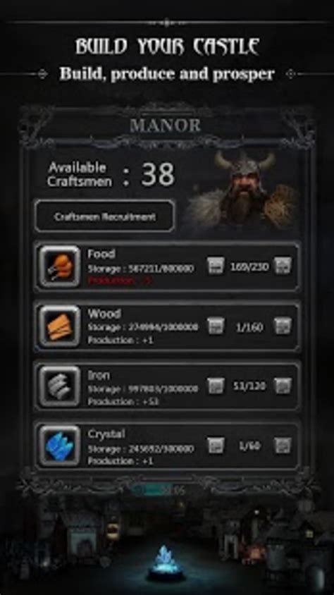This screenshot has width=334, height=595.
Task: Remove a craftsman from Wood production
Action: 216,326
